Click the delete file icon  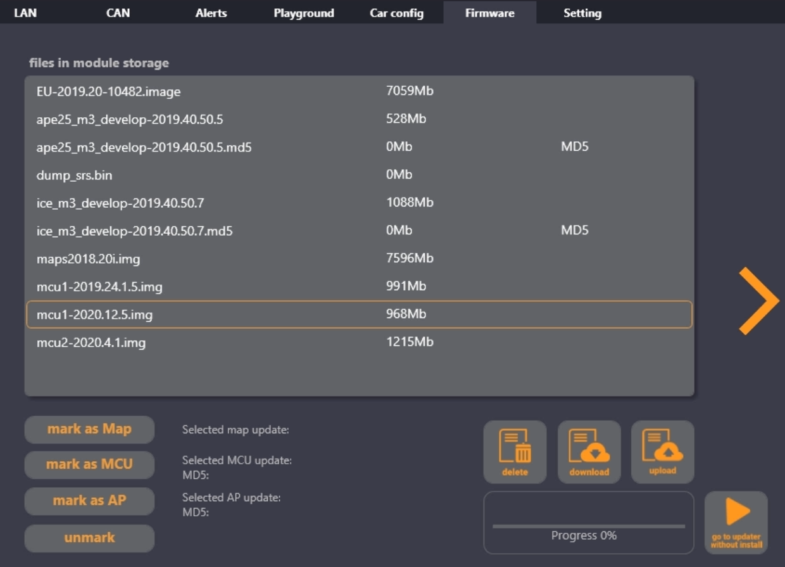[515, 452]
